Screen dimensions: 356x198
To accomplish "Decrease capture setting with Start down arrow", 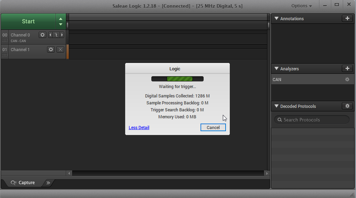I will coord(61,24).
